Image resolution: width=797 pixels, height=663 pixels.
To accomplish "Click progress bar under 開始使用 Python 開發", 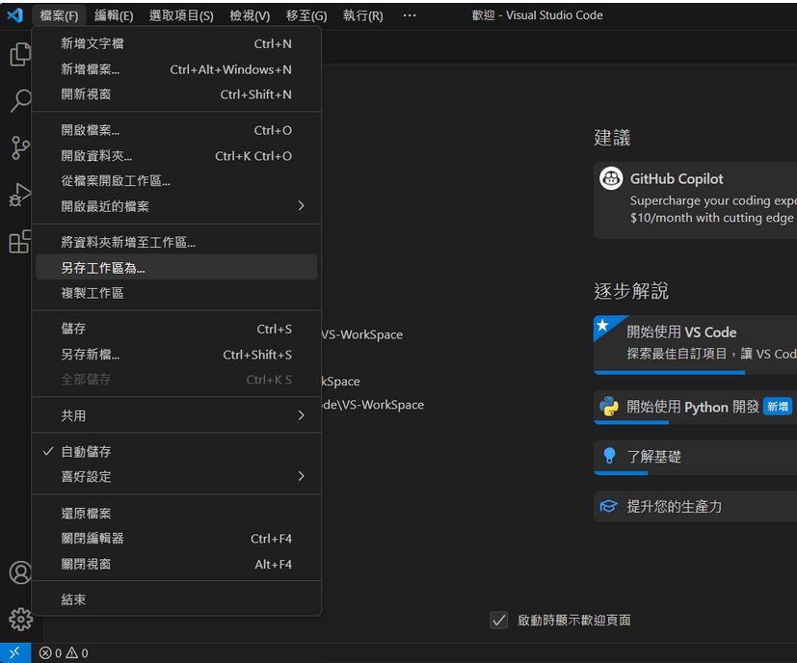I will 631,422.
